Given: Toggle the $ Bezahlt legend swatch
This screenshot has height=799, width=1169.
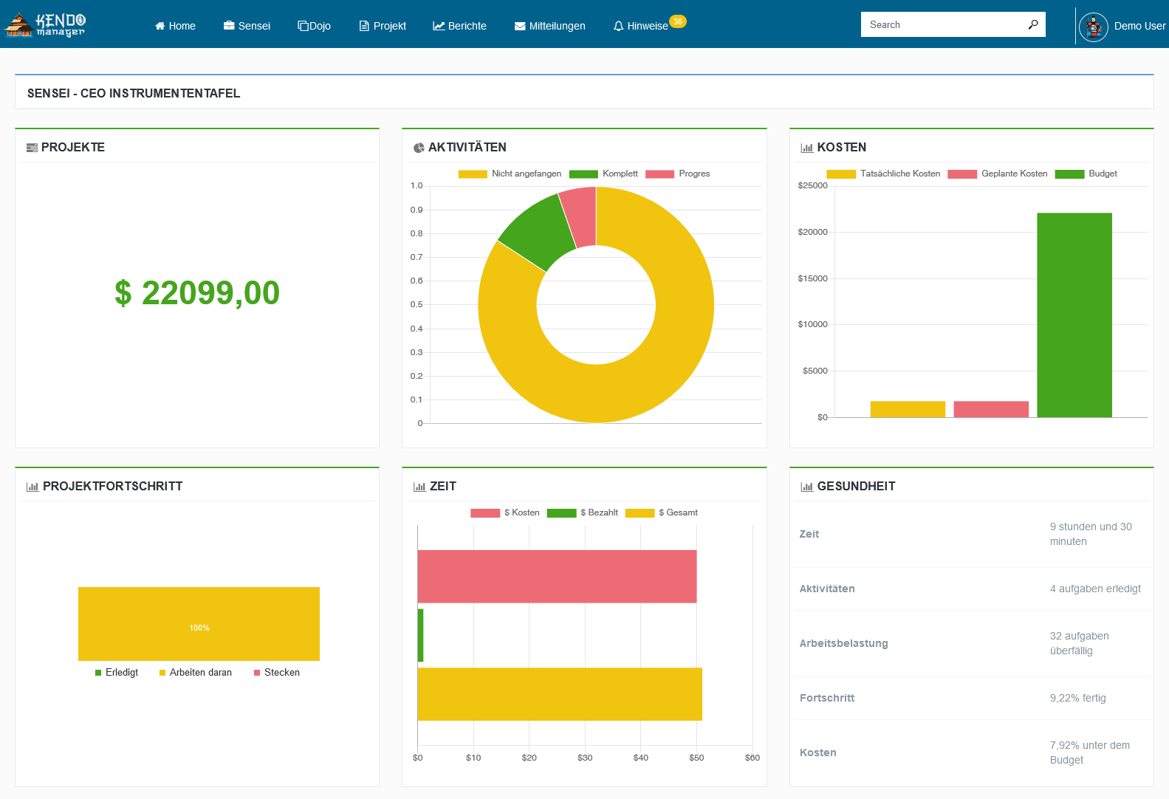Looking at the screenshot, I should coord(561,513).
